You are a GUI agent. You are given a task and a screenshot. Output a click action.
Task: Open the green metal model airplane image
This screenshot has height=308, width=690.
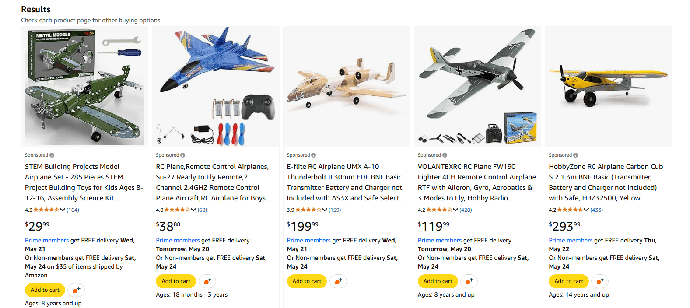[x=84, y=86]
